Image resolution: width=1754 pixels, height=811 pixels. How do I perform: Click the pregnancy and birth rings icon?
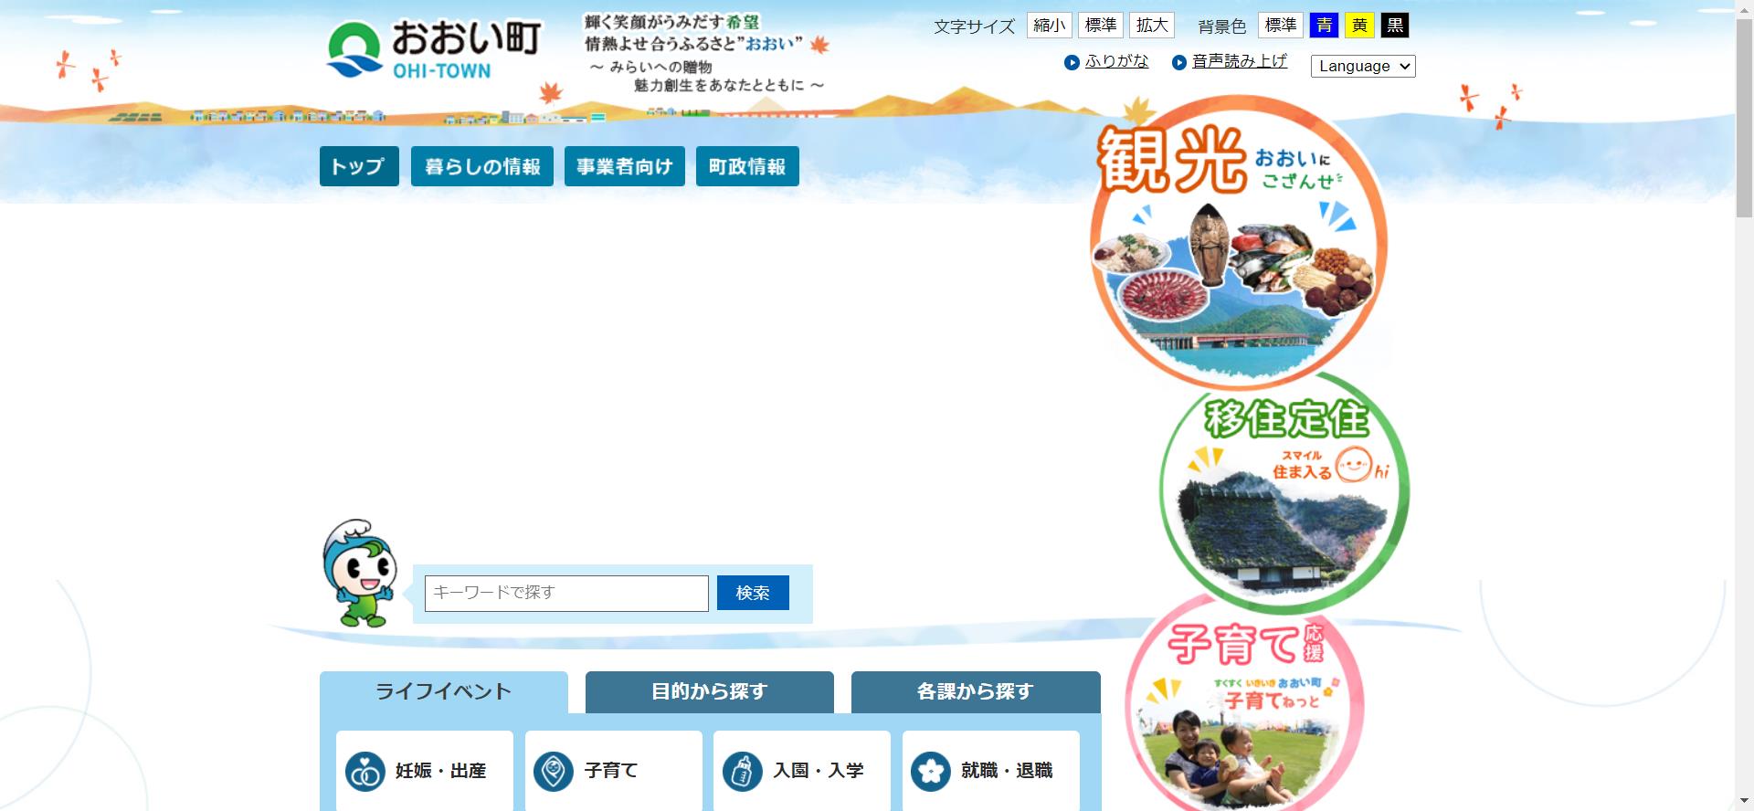click(365, 772)
